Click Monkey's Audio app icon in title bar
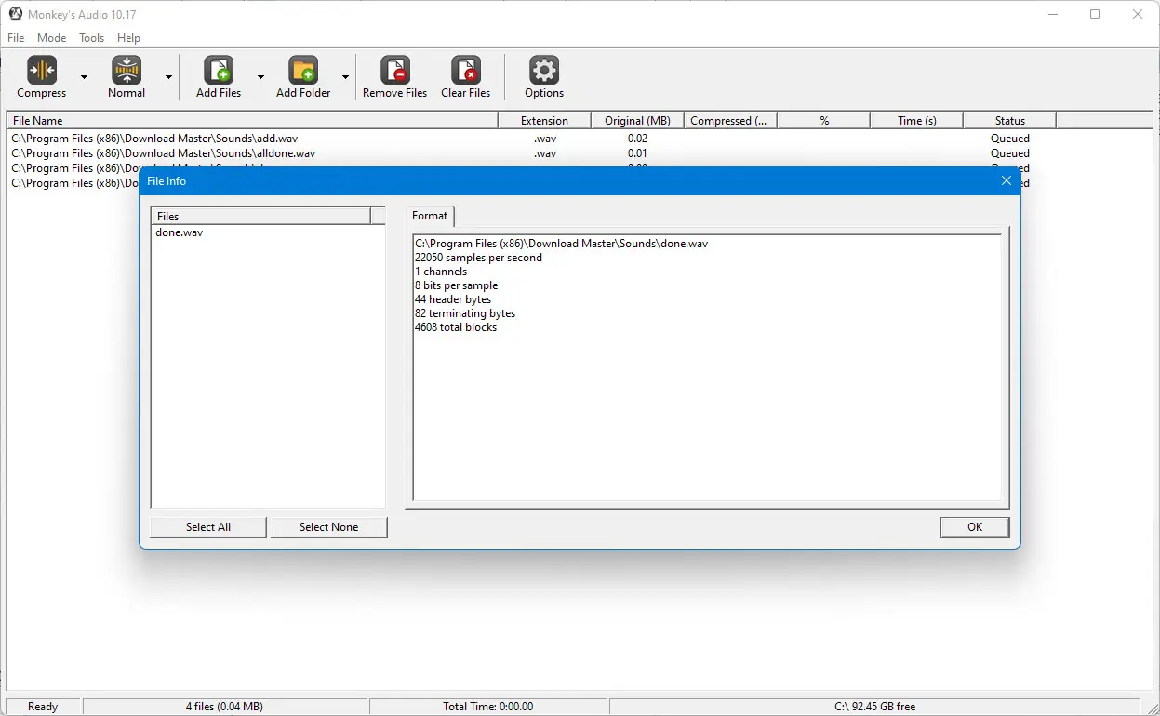 point(16,14)
